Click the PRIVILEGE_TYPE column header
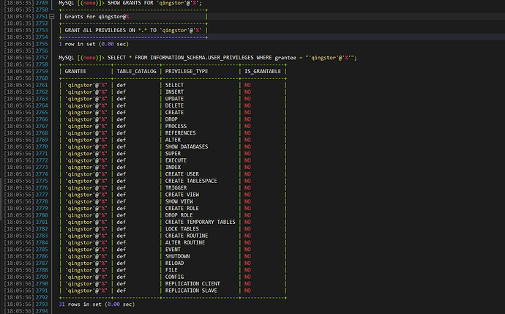Viewport: 505px width, 314px height. point(187,72)
